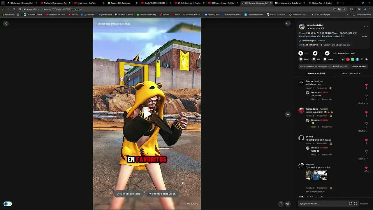Expand Ver 2 respuestas under zGrasse

click(x=315, y=192)
